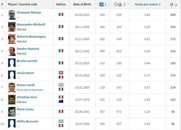Open Benito Lorenzi's player profile
The image size is (181, 130).
(x=27, y=61)
